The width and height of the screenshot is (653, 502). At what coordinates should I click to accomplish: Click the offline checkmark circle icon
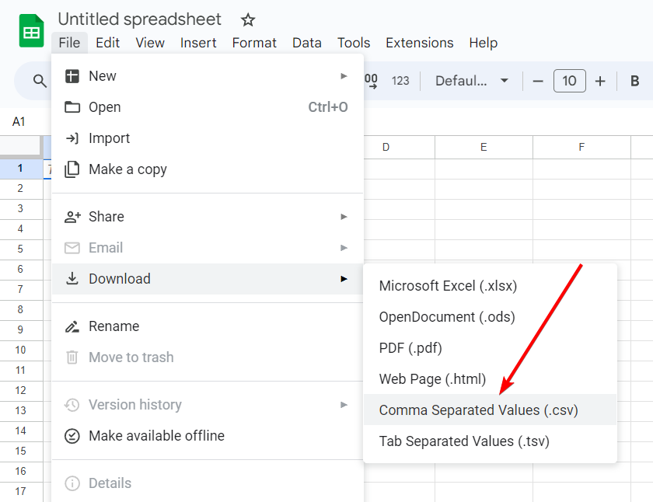pyautogui.click(x=72, y=436)
